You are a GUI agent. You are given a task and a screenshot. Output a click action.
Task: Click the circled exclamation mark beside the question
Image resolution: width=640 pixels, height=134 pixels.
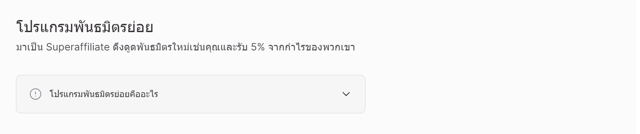point(35,94)
